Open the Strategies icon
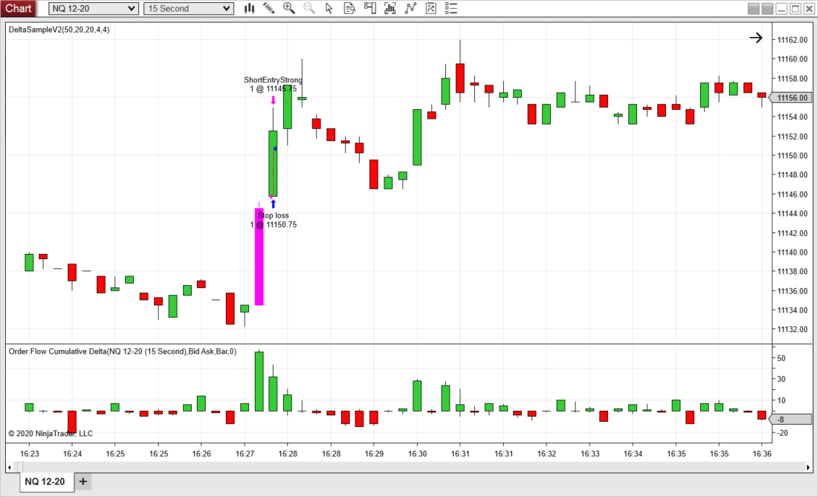 tap(431, 9)
